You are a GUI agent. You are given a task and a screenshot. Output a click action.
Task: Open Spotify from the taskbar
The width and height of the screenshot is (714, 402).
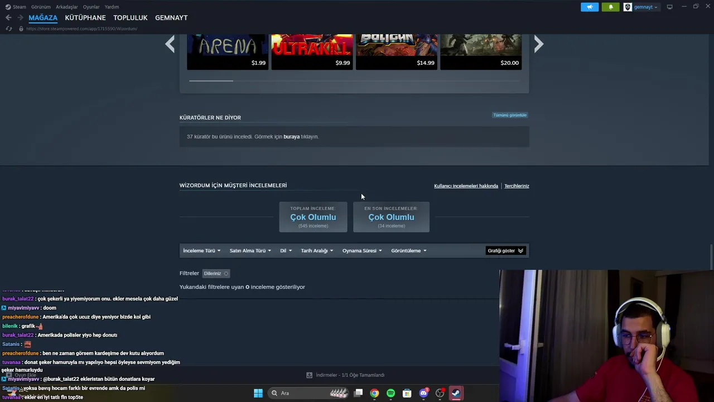pyautogui.click(x=390, y=393)
